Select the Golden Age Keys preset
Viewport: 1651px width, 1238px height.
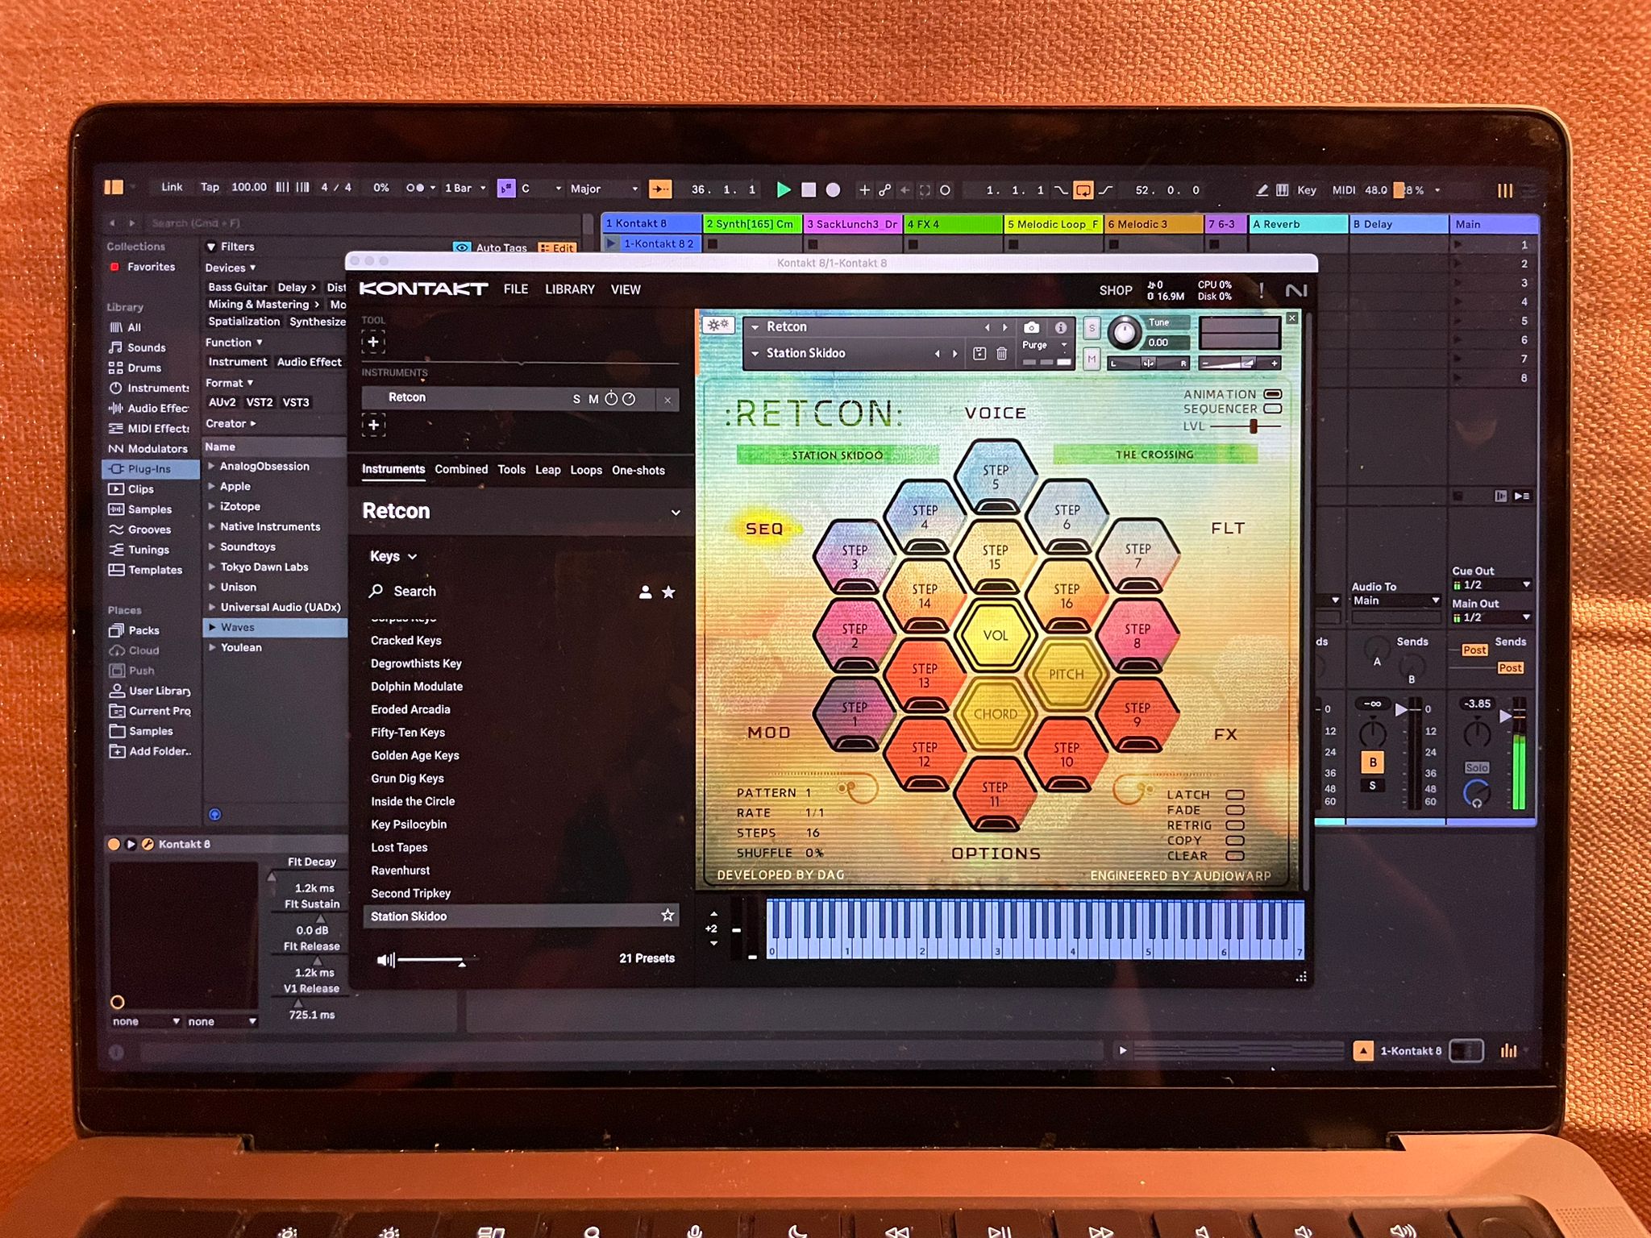pos(414,755)
